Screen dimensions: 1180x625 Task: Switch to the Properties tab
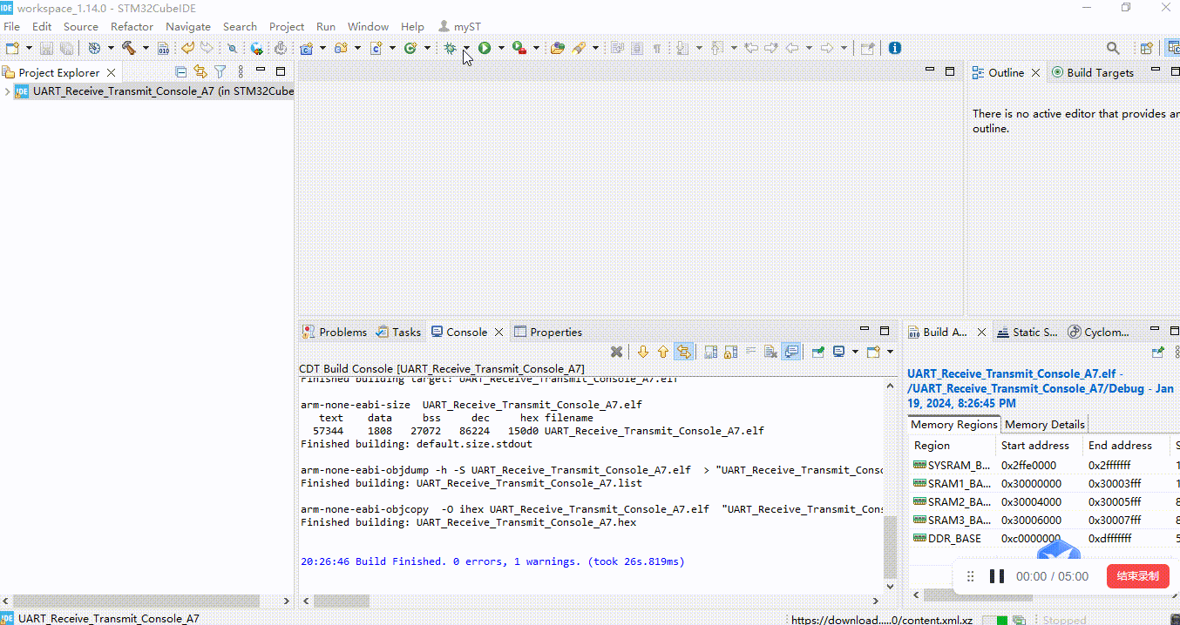click(548, 332)
